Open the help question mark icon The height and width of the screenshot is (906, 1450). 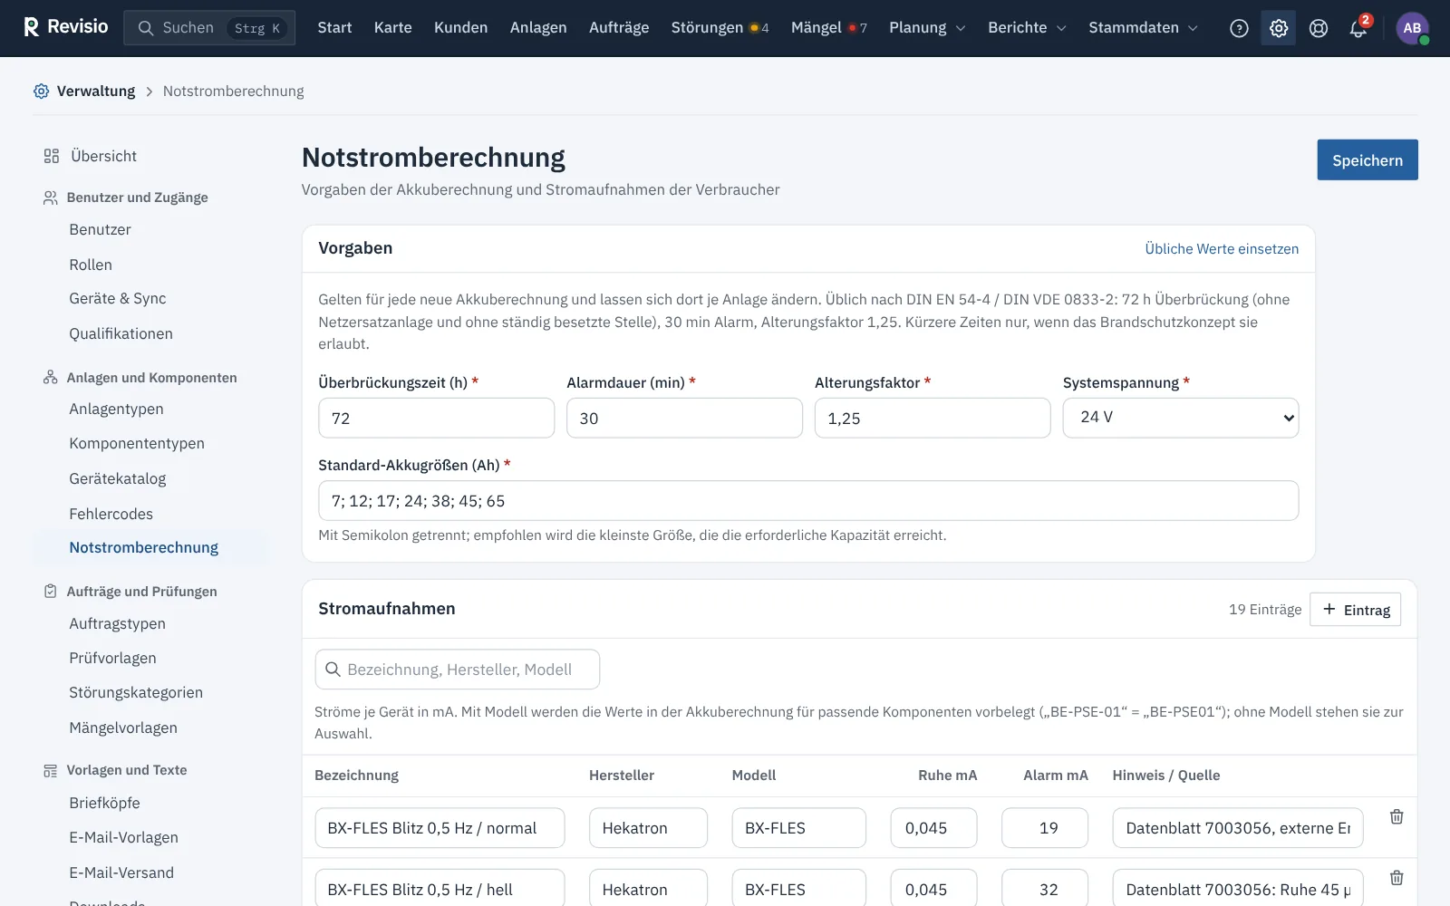click(1239, 28)
